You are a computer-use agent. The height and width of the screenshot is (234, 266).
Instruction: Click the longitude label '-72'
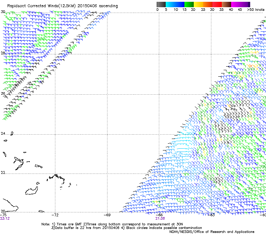coord(55,215)
